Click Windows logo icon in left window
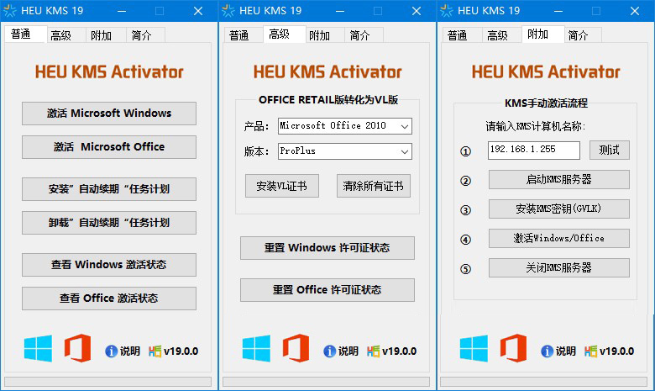The height and width of the screenshot is (391, 655). [x=38, y=348]
